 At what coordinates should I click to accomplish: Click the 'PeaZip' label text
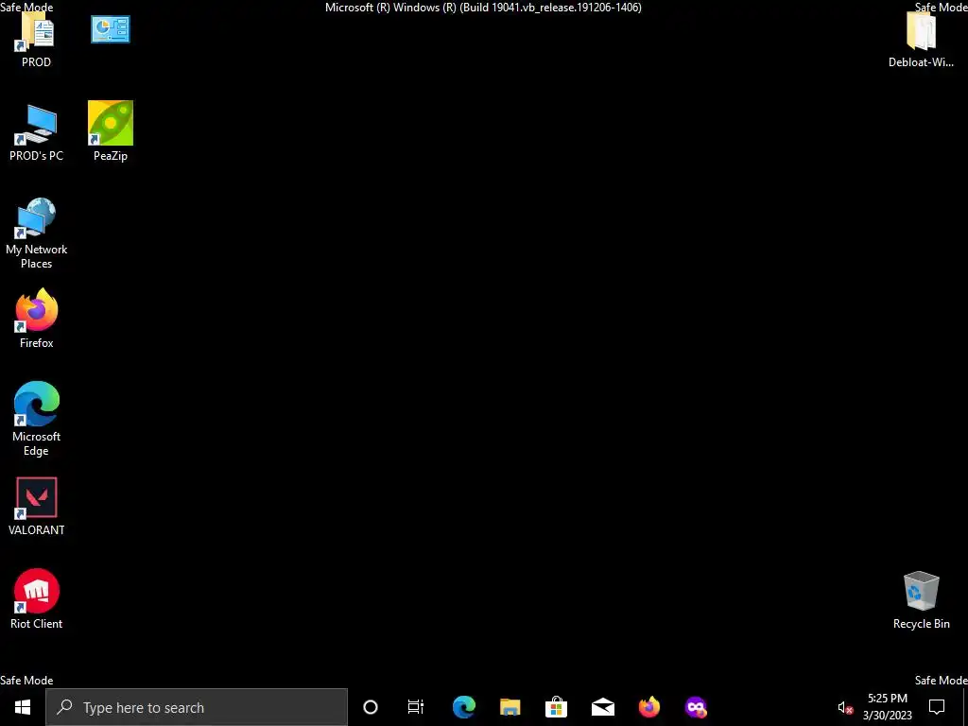coord(111,156)
